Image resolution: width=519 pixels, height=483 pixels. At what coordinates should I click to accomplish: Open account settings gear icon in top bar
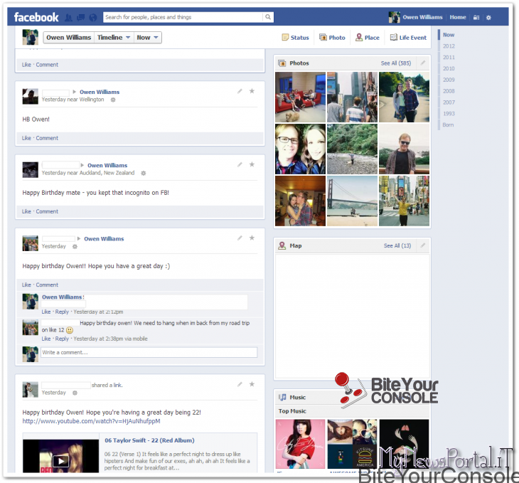click(x=488, y=18)
